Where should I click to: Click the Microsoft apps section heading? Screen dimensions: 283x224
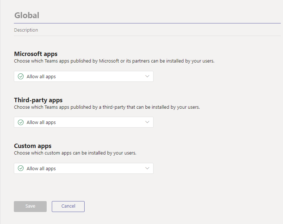[x=36, y=54]
